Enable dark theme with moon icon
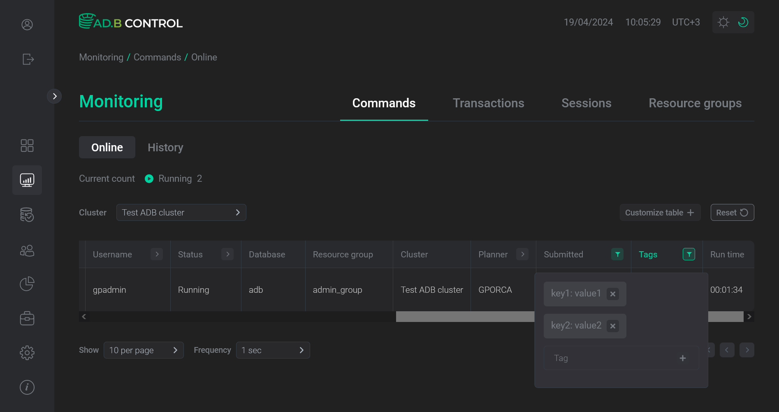Screen dimensions: 779x412 coord(743,22)
